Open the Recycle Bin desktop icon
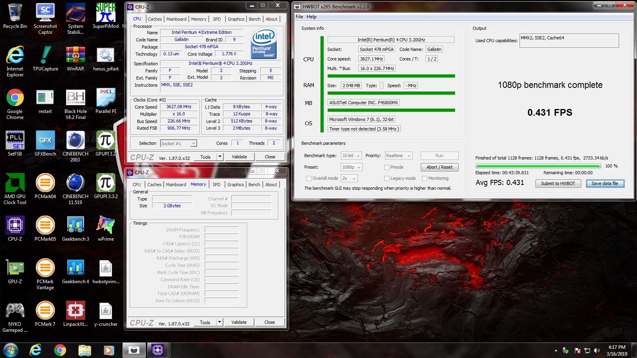Viewport: 637px width, 358px height. [x=15, y=17]
